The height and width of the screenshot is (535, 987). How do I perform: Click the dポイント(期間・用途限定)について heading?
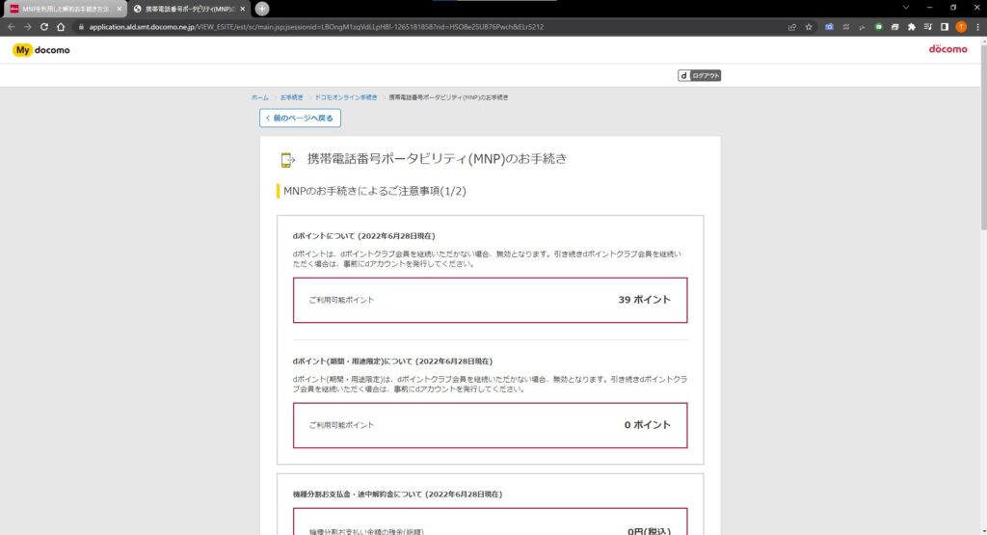(x=393, y=361)
